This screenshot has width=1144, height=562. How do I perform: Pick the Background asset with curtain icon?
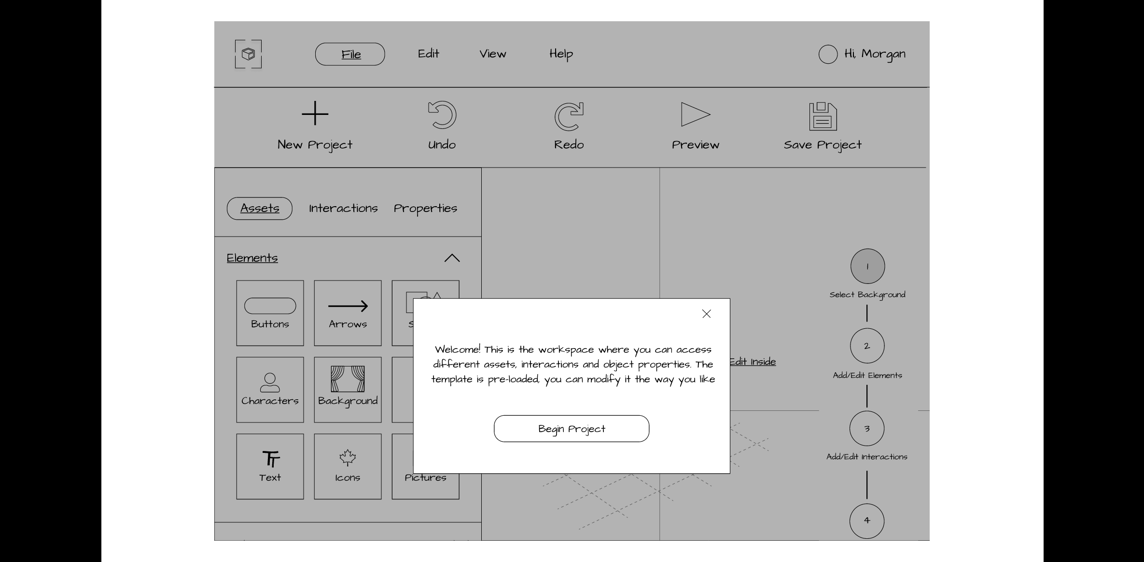click(x=347, y=389)
